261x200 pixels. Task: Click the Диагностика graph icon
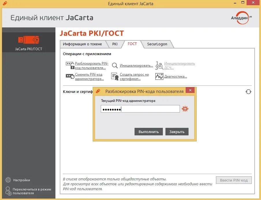[159, 76]
